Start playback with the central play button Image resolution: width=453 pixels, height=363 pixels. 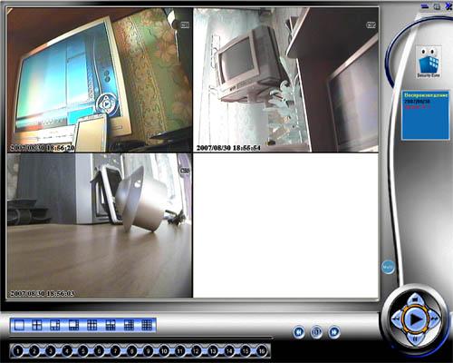[415, 319]
